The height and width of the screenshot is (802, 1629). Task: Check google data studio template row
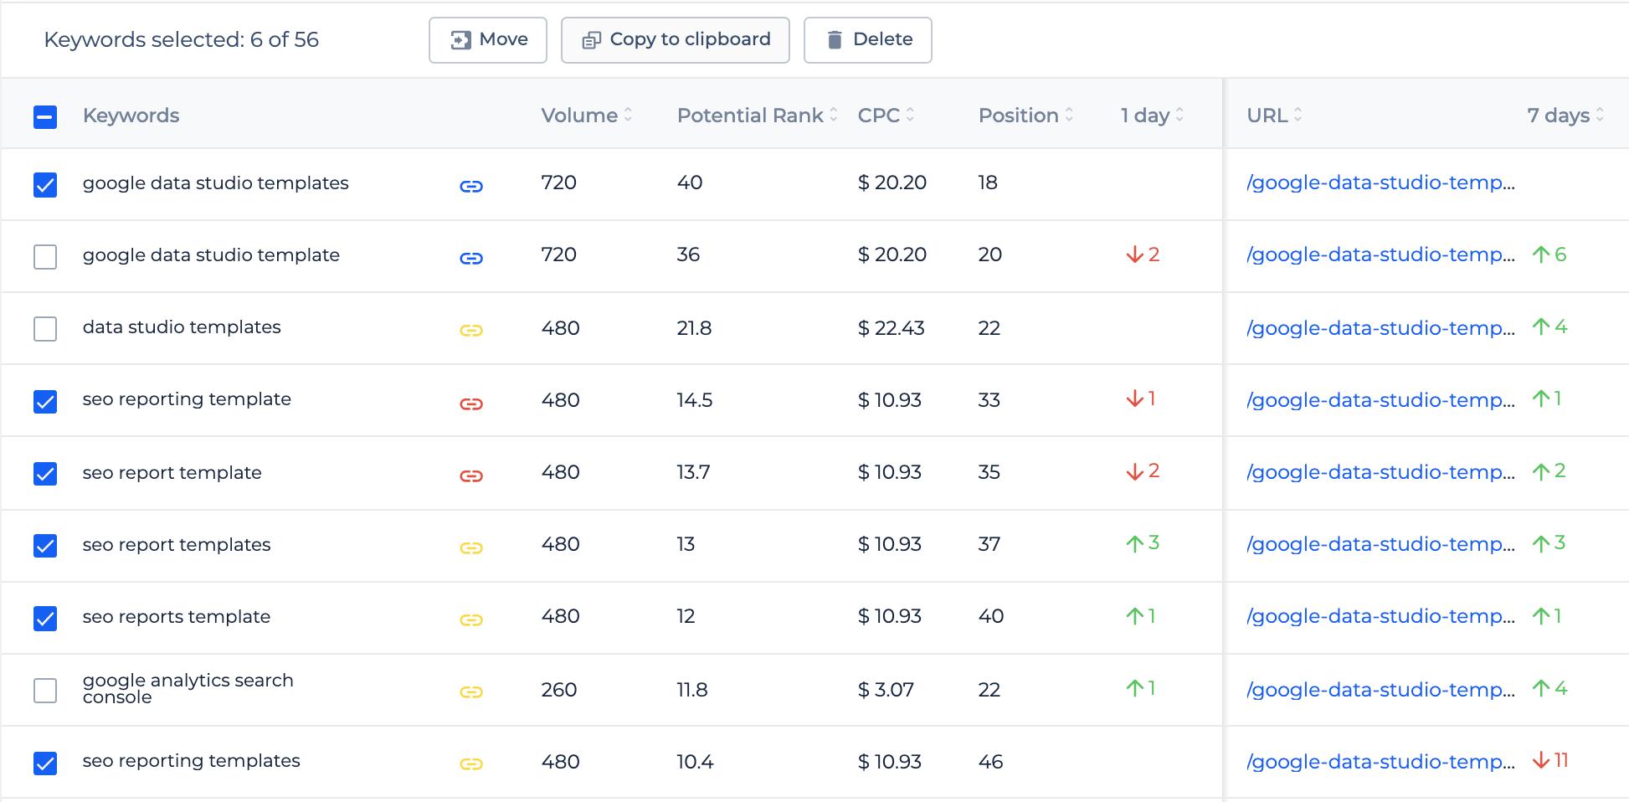click(45, 257)
